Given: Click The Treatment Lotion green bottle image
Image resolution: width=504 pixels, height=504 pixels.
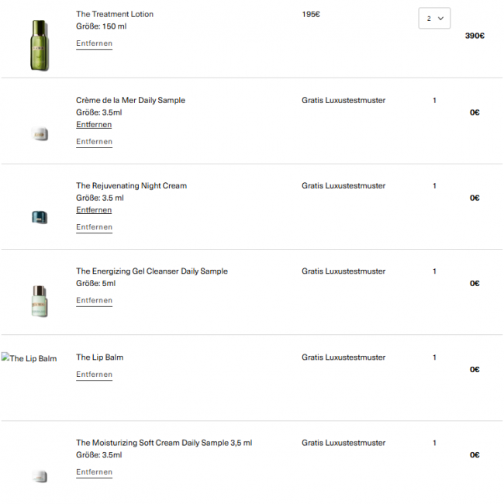Looking at the screenshot, I should (x=39, y=45).
